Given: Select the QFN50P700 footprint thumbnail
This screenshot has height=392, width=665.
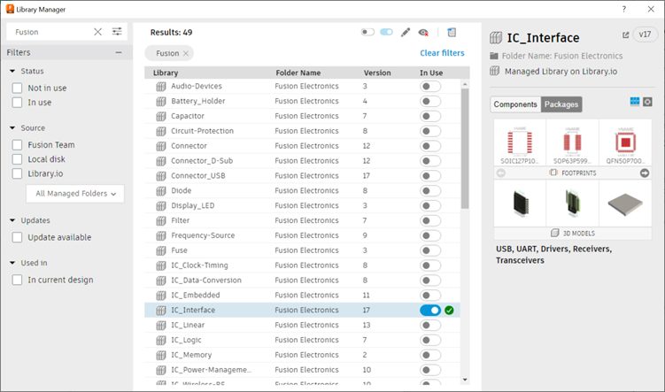Looking at the screenshot, I should 625,142.
